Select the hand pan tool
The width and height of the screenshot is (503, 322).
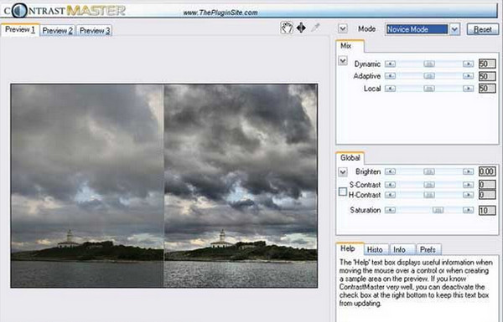tap(287, 28)
